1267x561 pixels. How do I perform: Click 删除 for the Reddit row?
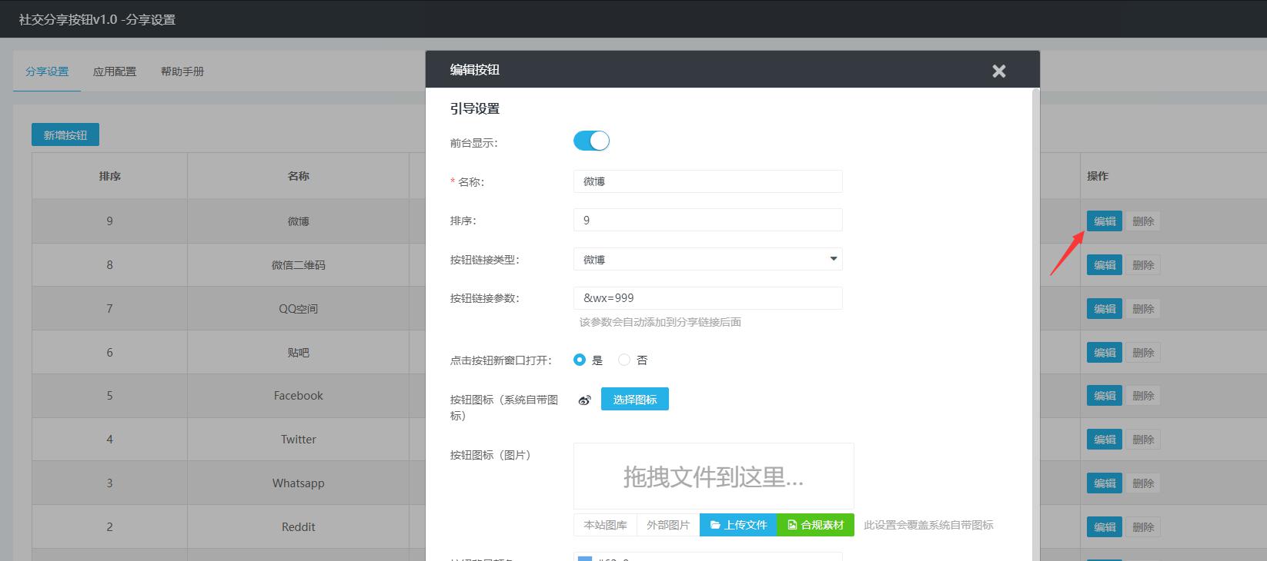pyautogui.click(x=1143, y=527)
